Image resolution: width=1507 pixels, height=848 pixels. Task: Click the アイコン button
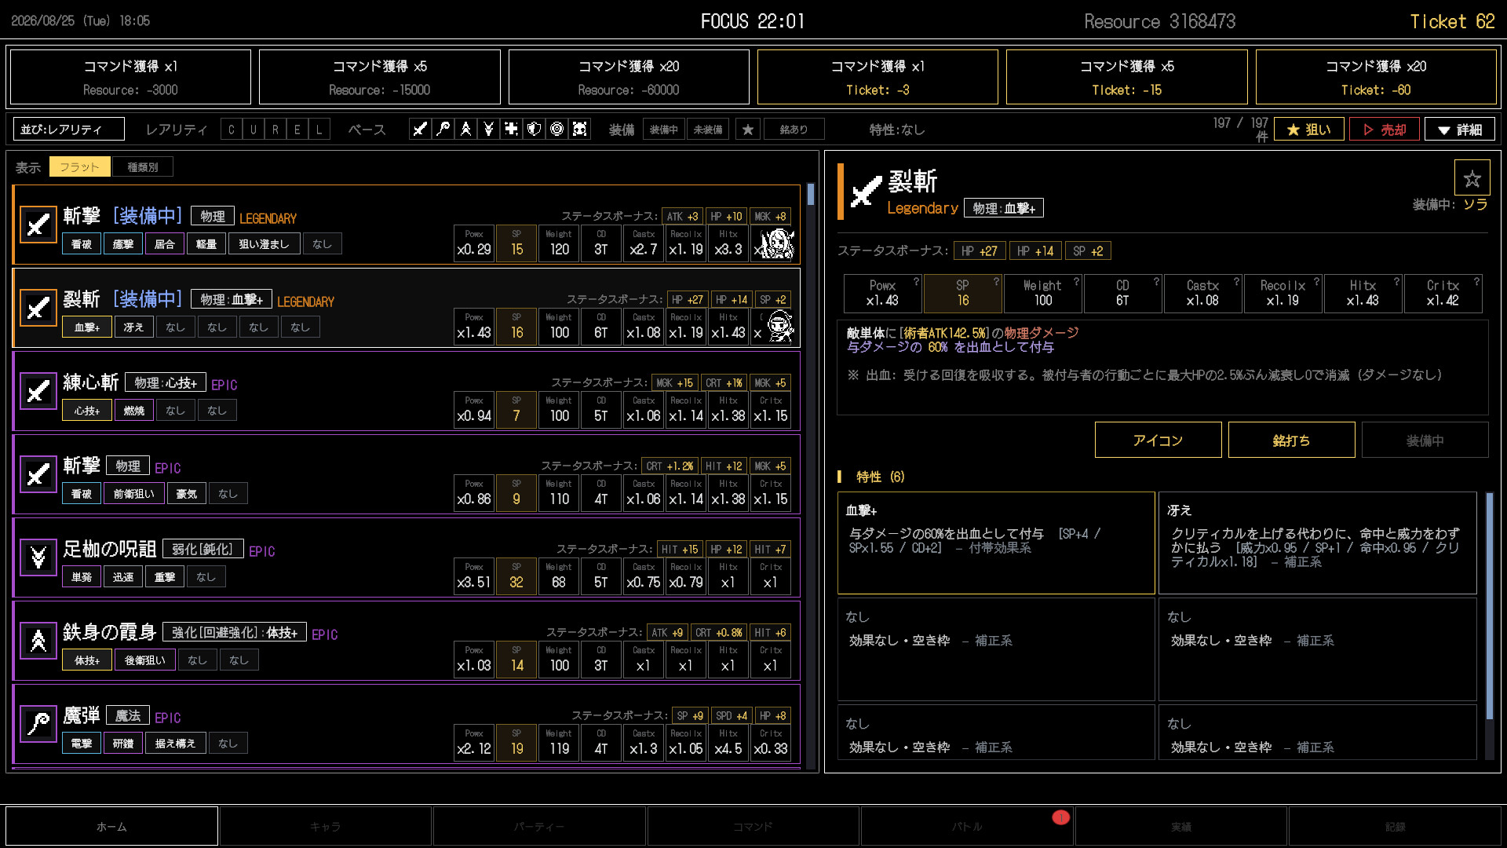[1159, 440]
